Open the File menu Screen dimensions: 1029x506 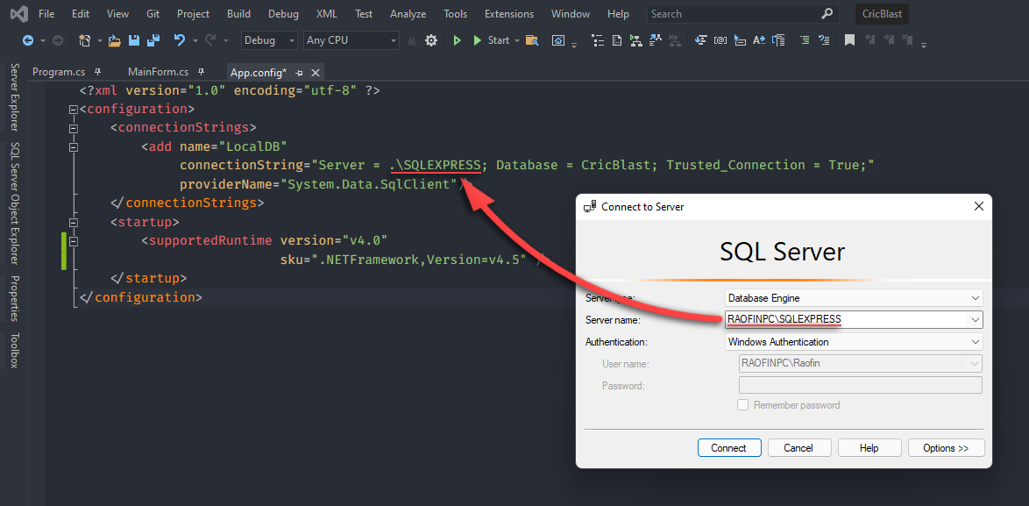[46, 13]
